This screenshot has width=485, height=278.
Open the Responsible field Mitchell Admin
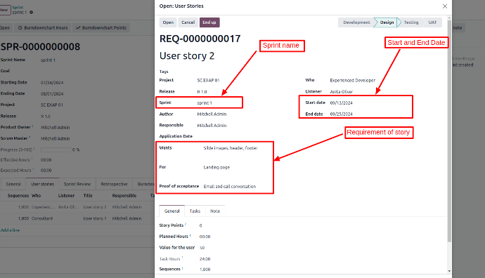212,126
